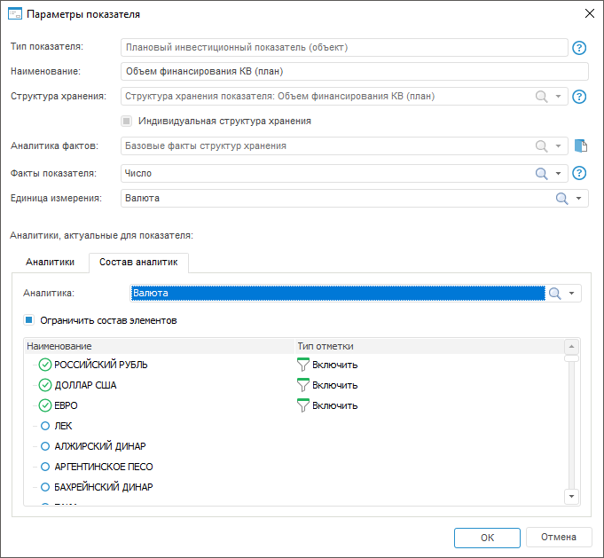The height and width of the screenshot is (558, 604).
Task: Click help icon next to Структура хранения
Action: coord(580,97)
